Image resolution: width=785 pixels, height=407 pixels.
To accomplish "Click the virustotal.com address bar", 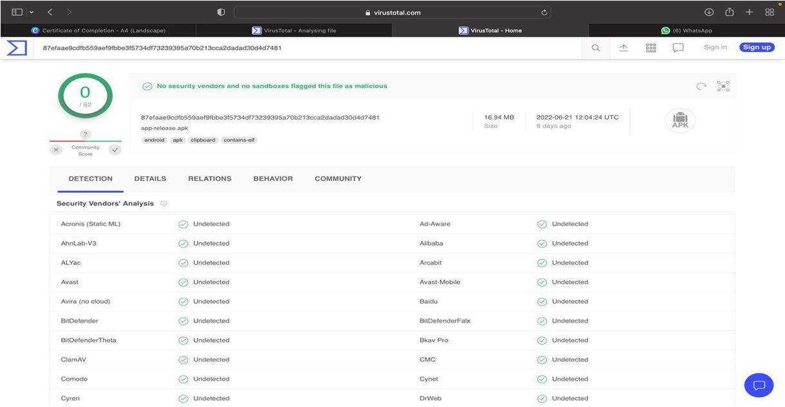I will [x=392, y=12].
